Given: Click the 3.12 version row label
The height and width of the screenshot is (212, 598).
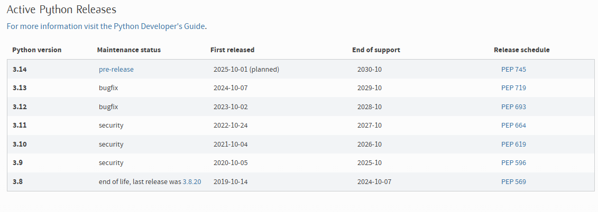Looking at the screenshot, I should click(20, 107).
